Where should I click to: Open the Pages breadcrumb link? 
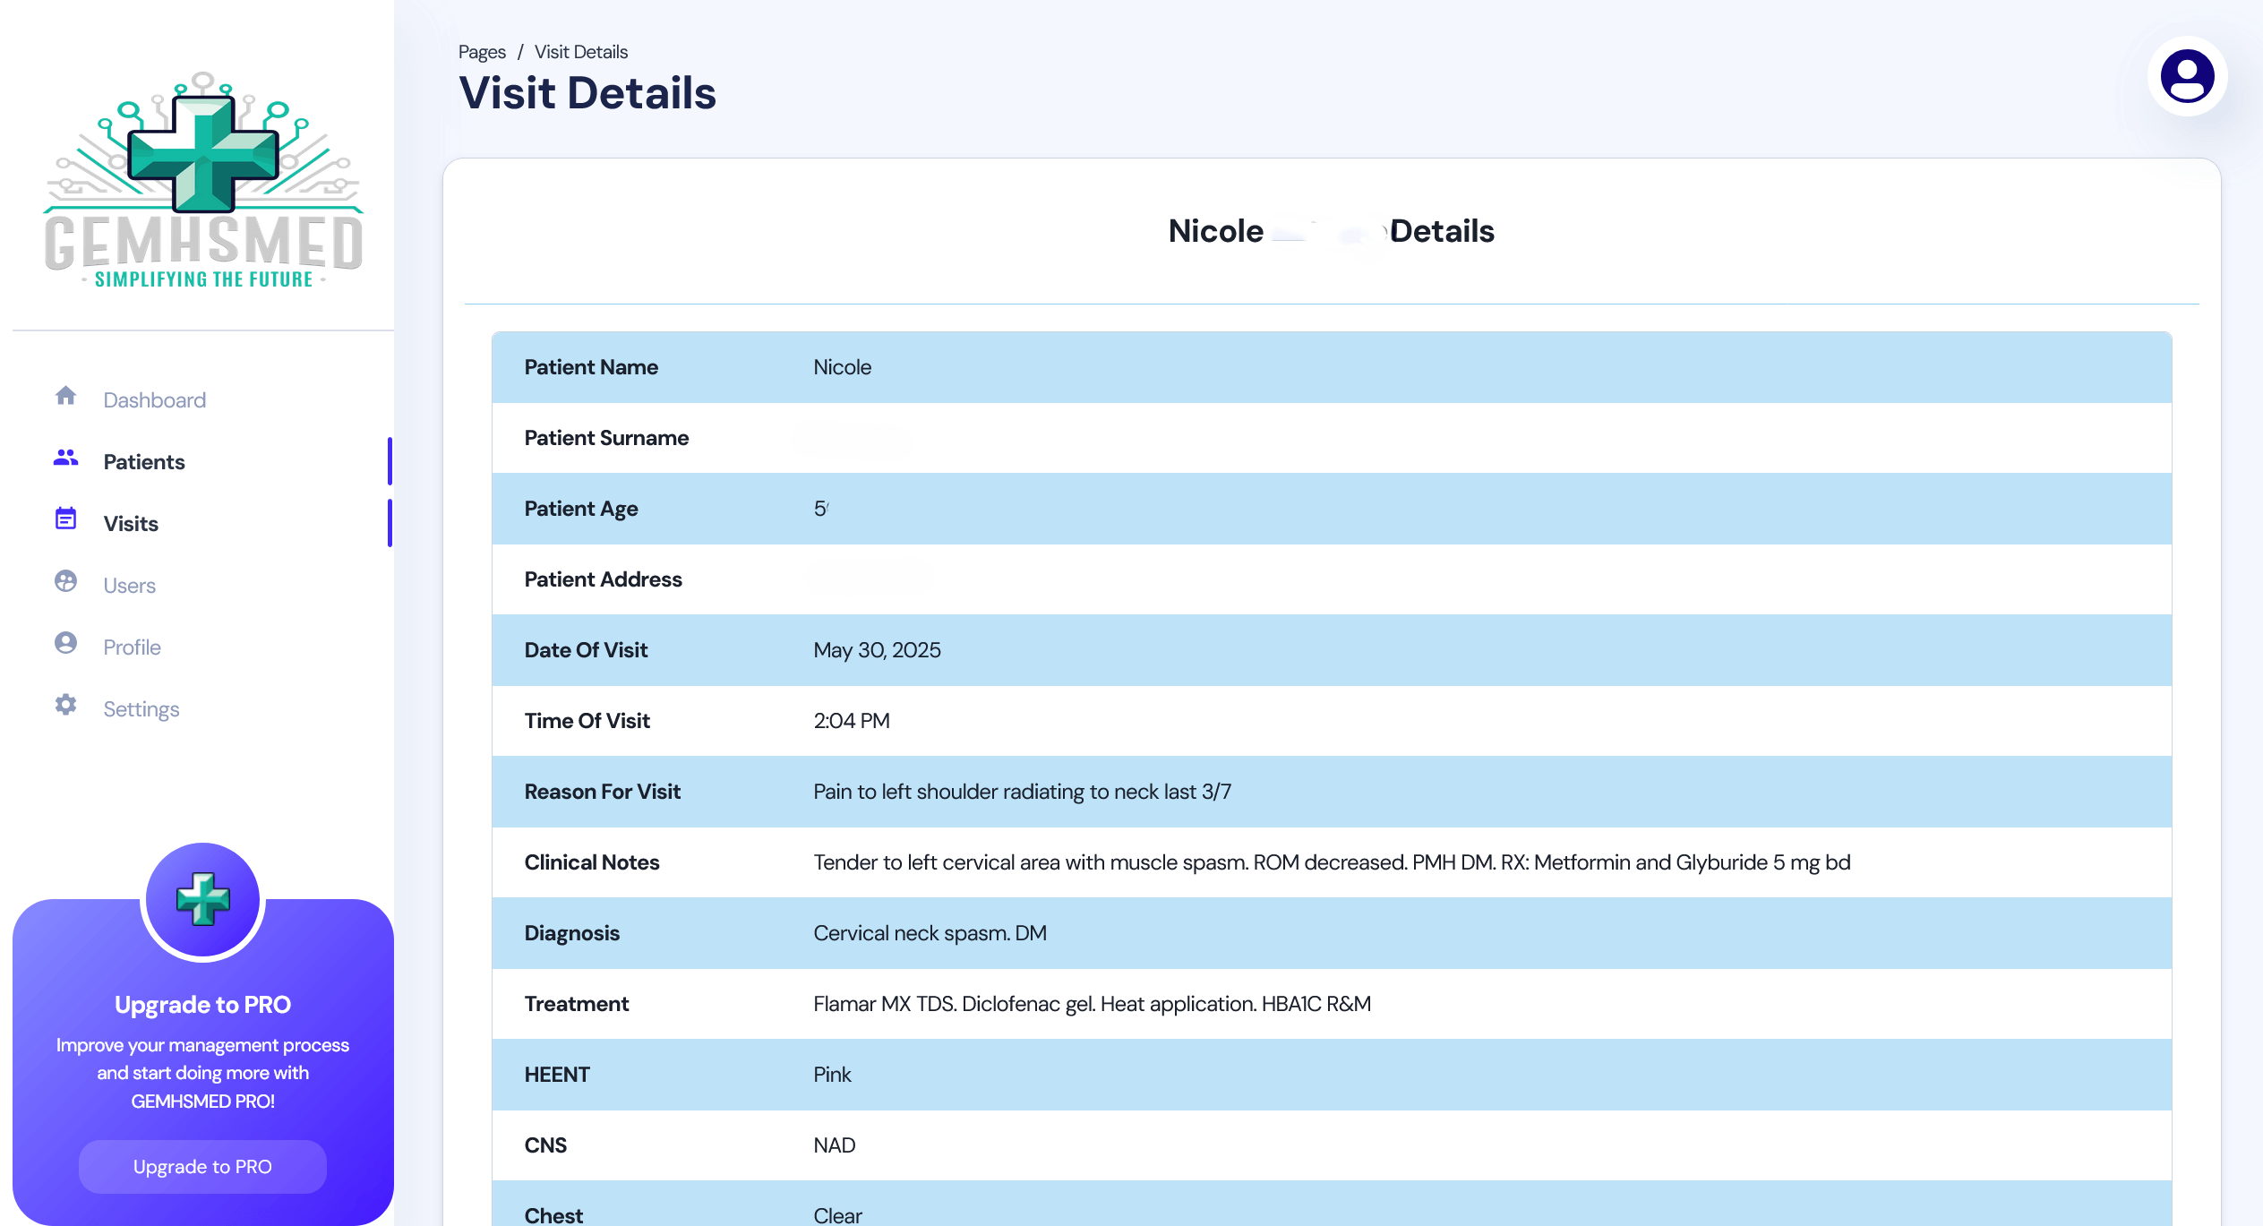point(481,51)
